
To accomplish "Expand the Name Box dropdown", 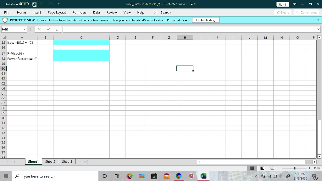I will pos(25,29).
